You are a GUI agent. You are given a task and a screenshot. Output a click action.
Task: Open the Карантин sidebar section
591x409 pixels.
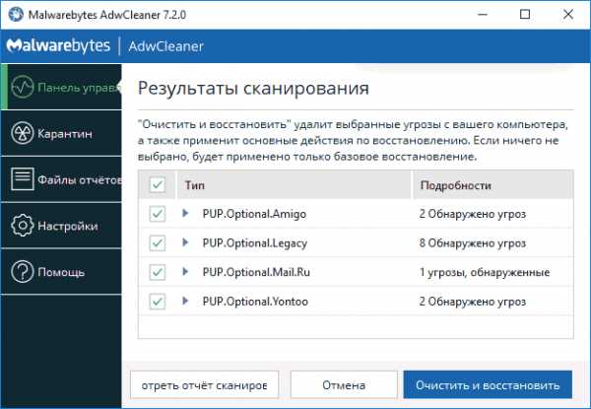pos(61,133)
